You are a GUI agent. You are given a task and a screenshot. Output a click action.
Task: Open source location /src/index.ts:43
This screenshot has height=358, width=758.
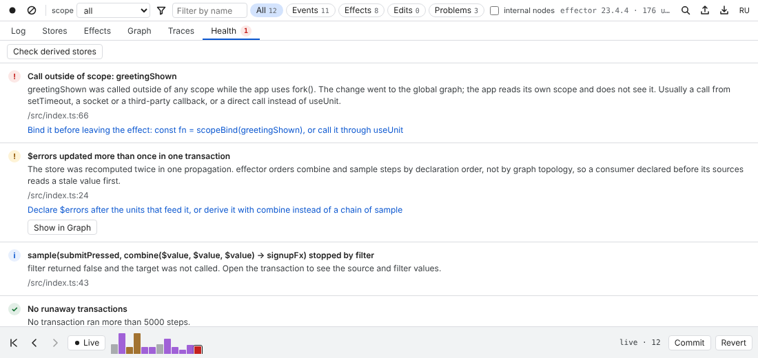click(58, 283)
